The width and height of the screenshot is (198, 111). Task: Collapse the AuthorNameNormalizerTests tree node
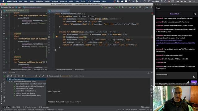point(10,81)
